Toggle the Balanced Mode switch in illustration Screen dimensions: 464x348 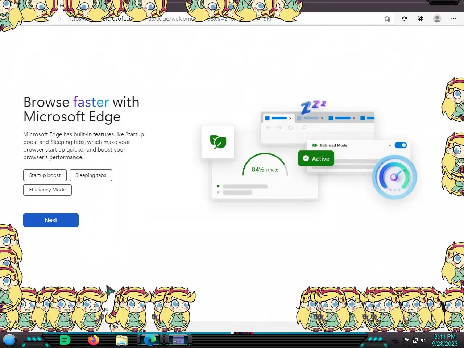(x=401, y=145)
